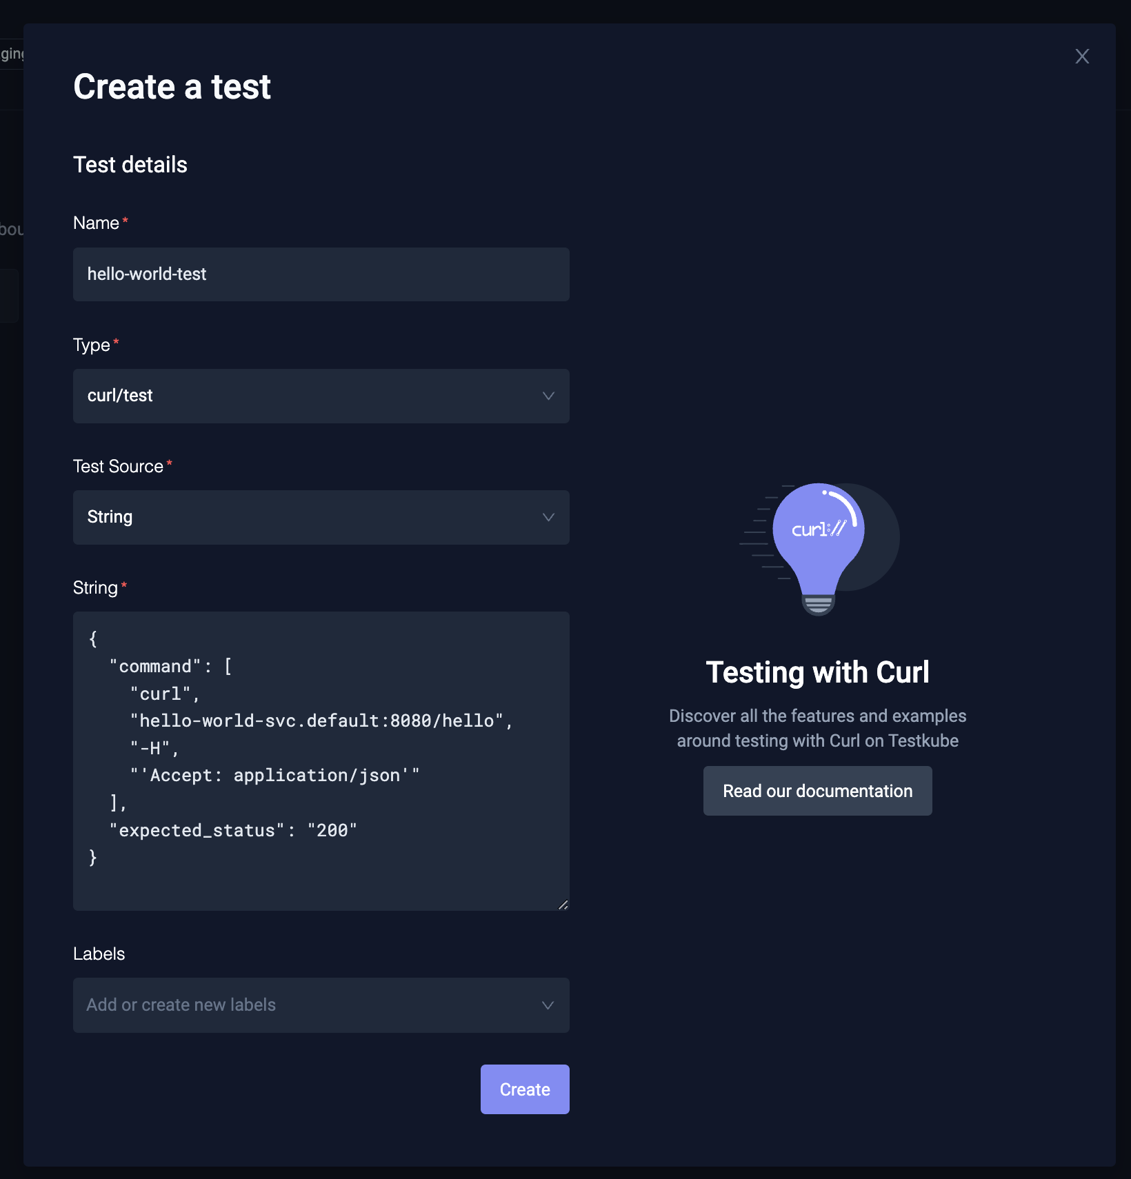Click the Name field label
1131x1179 pixels.
(x=97, y=223)
